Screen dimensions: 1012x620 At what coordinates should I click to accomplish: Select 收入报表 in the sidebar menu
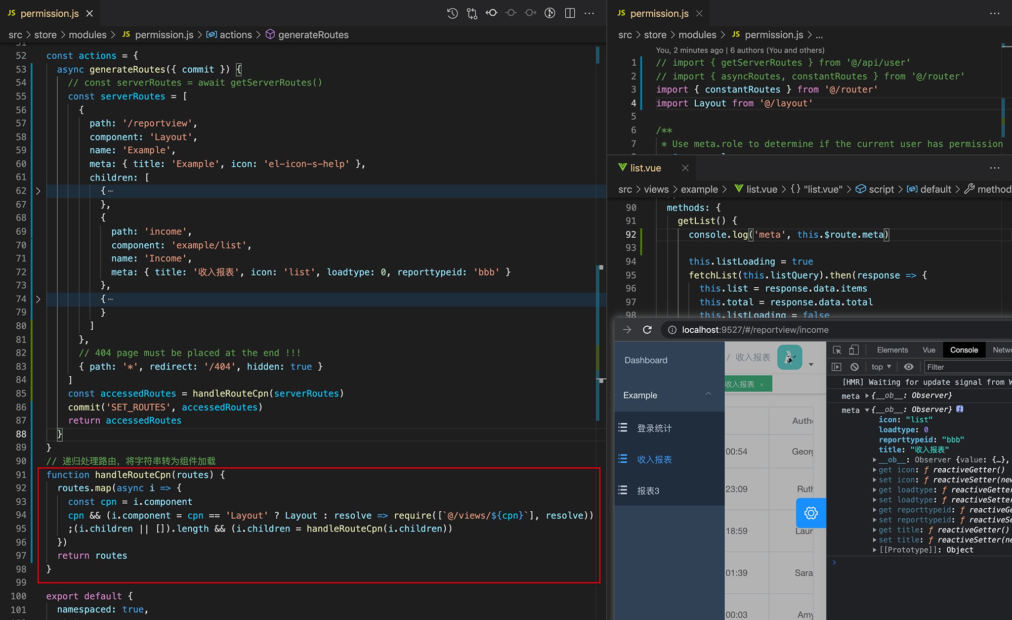pos(655,459)
